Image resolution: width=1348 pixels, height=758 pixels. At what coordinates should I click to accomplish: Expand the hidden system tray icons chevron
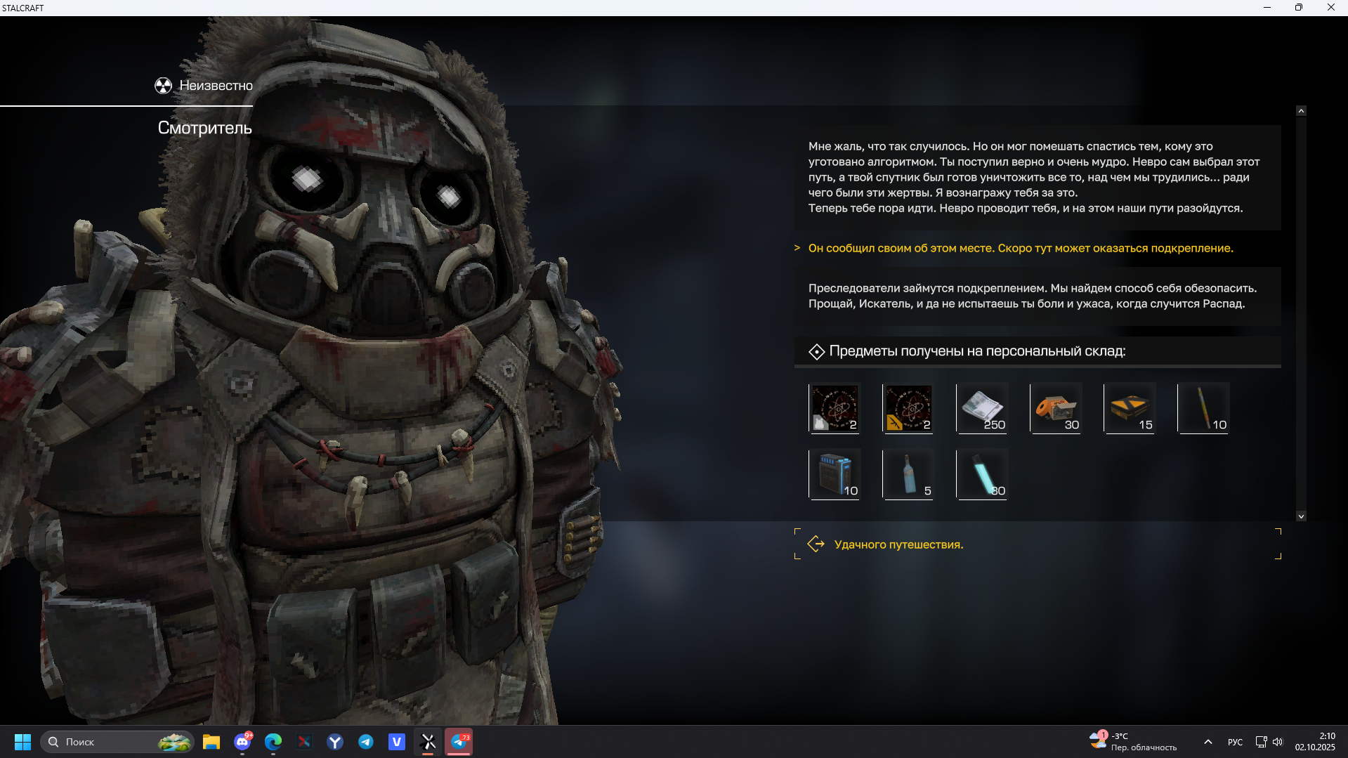coord(1208,742)
